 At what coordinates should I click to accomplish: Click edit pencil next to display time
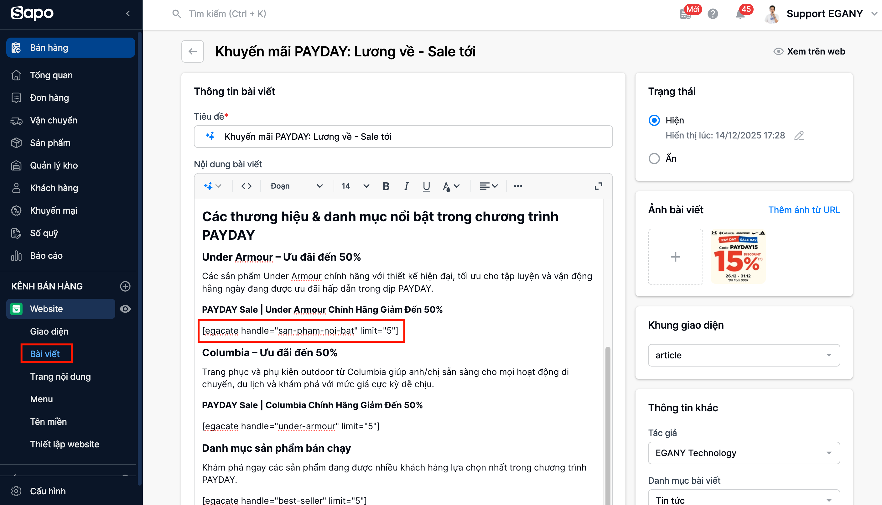pyautogui.click(x=799, y=136)
